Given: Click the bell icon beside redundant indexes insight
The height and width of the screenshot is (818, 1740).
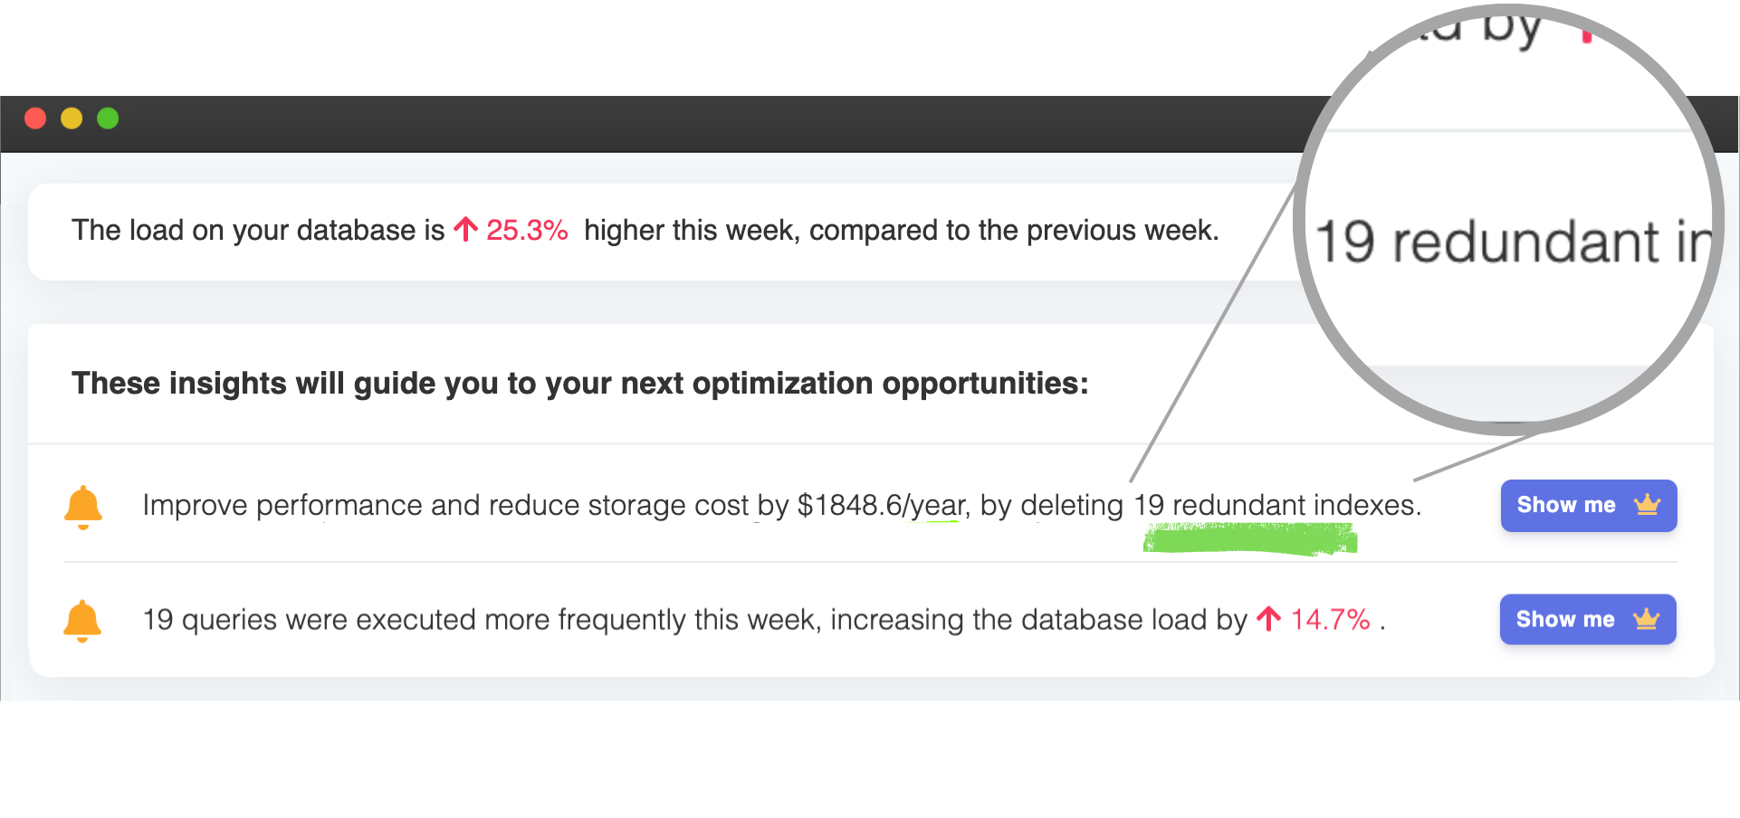Looking at the screenshot, I should point(83,507).
